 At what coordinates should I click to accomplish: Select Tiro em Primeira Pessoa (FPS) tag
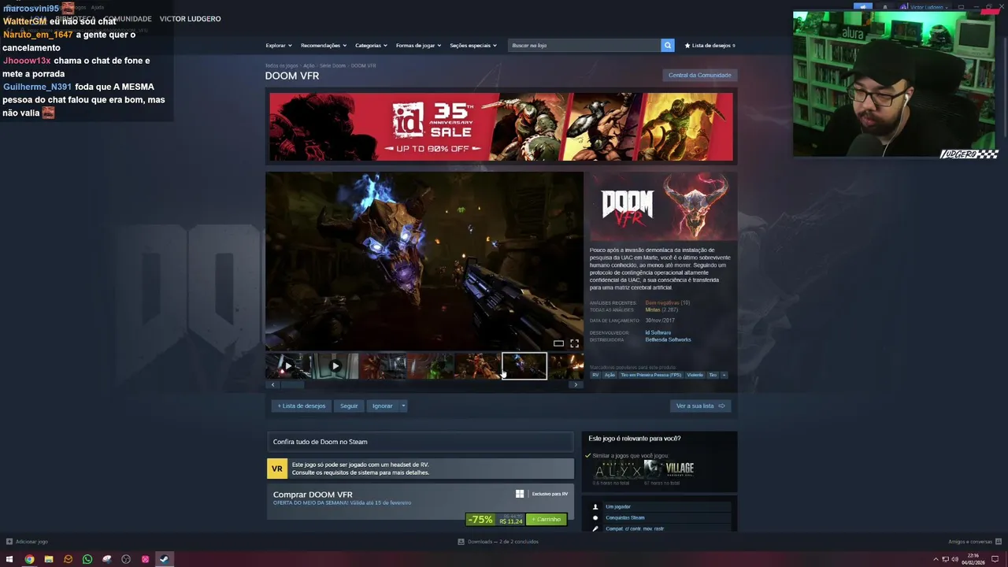pos(650,375)
